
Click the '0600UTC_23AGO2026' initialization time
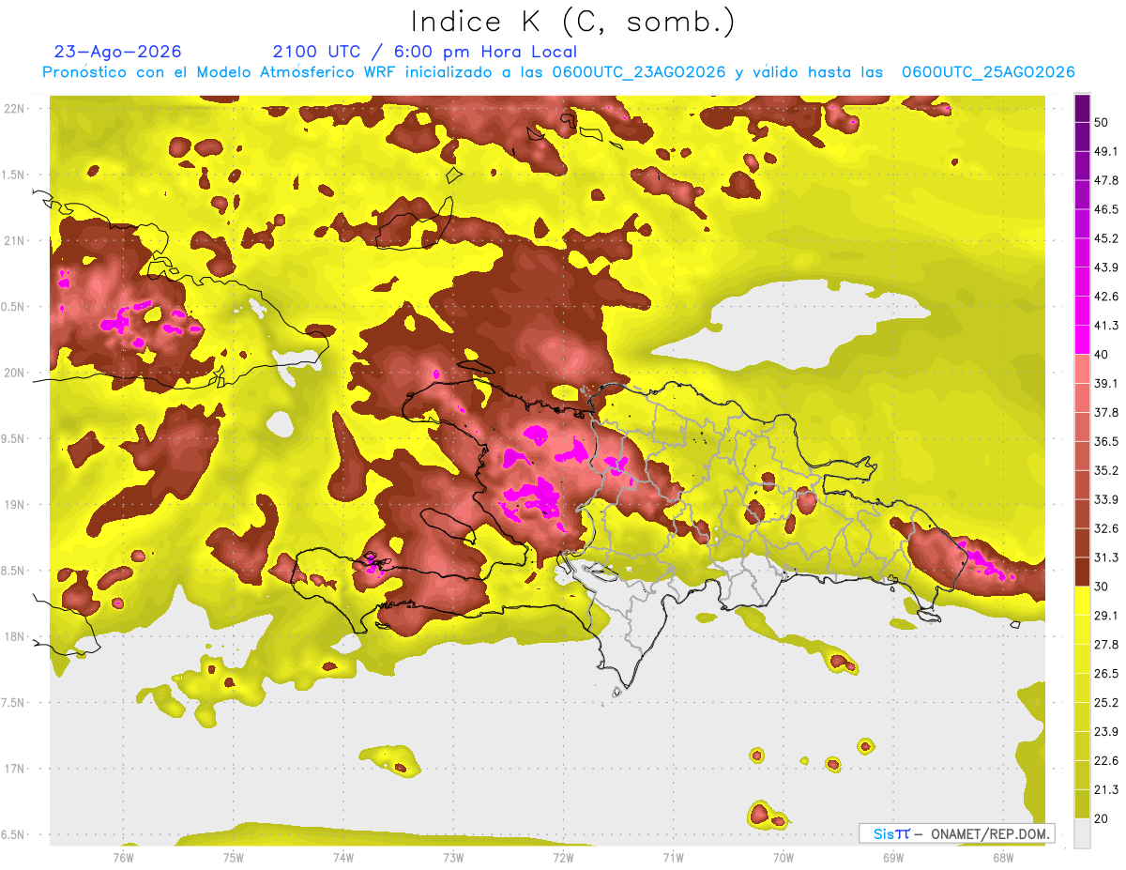639,72
